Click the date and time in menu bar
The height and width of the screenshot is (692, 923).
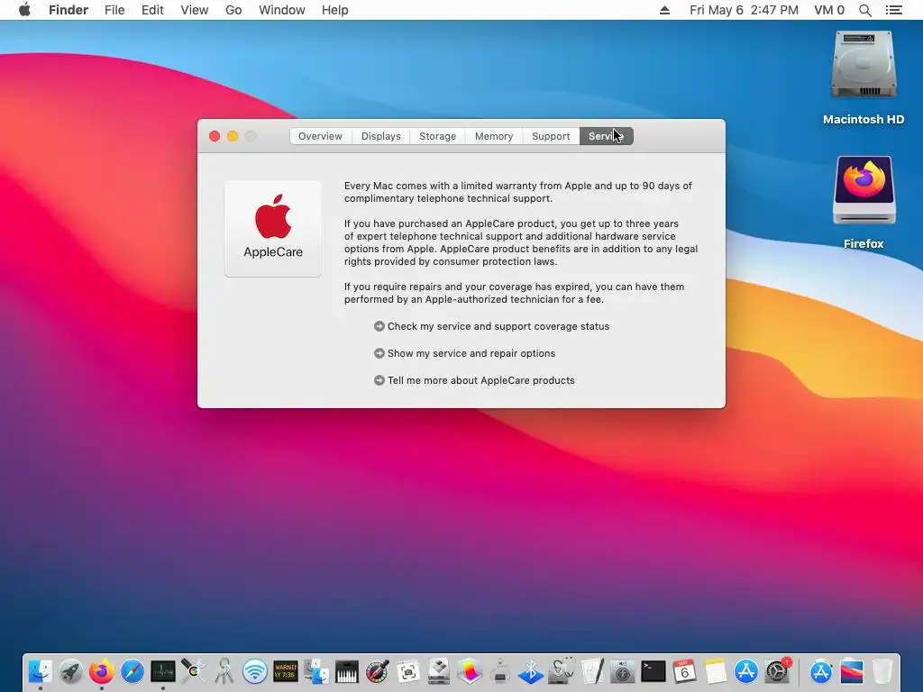pyautogui.click(x=744, y=10)
